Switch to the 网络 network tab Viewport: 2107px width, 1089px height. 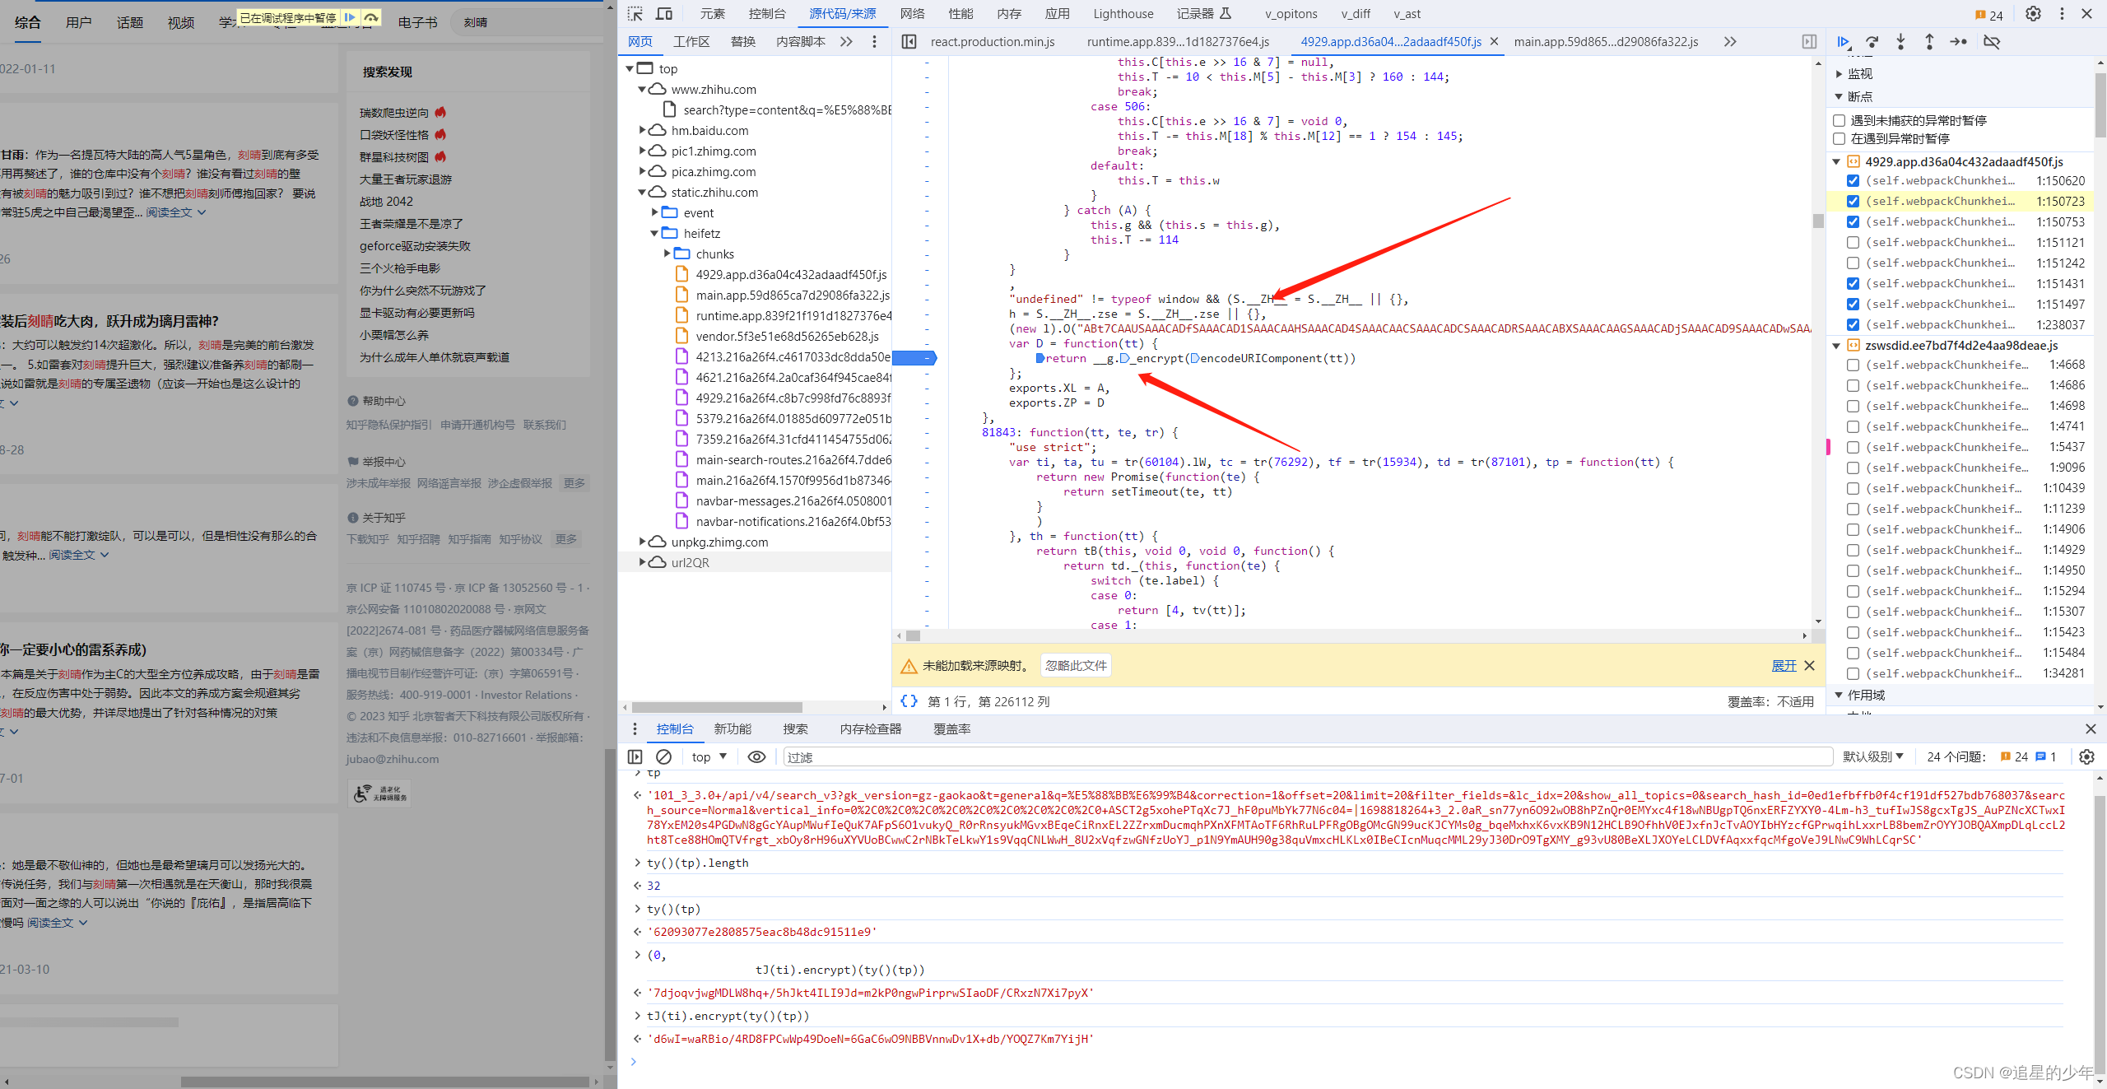912,14
